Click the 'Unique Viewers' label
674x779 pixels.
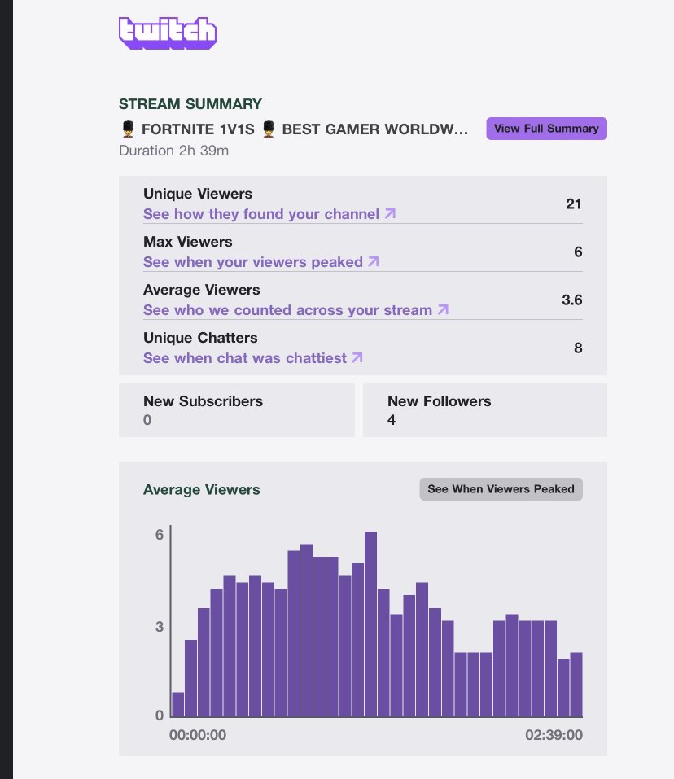coord(198,194)
